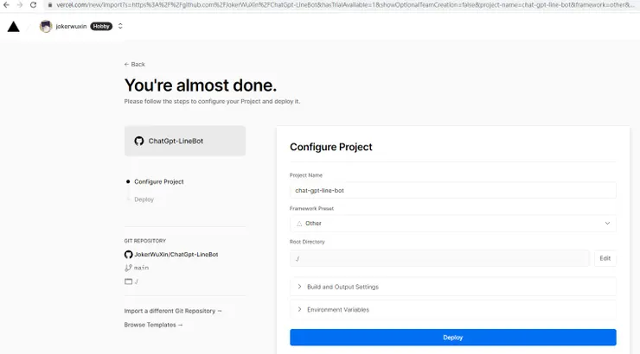Open the Browse Templates link
This screenshot has height=354, width=640.
(x=153, y=325)
